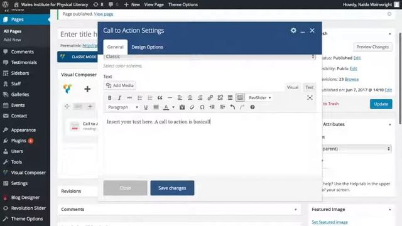Toggle bold formatting in text editor
This screenshot has height=226, width=402.
(110, 98)
